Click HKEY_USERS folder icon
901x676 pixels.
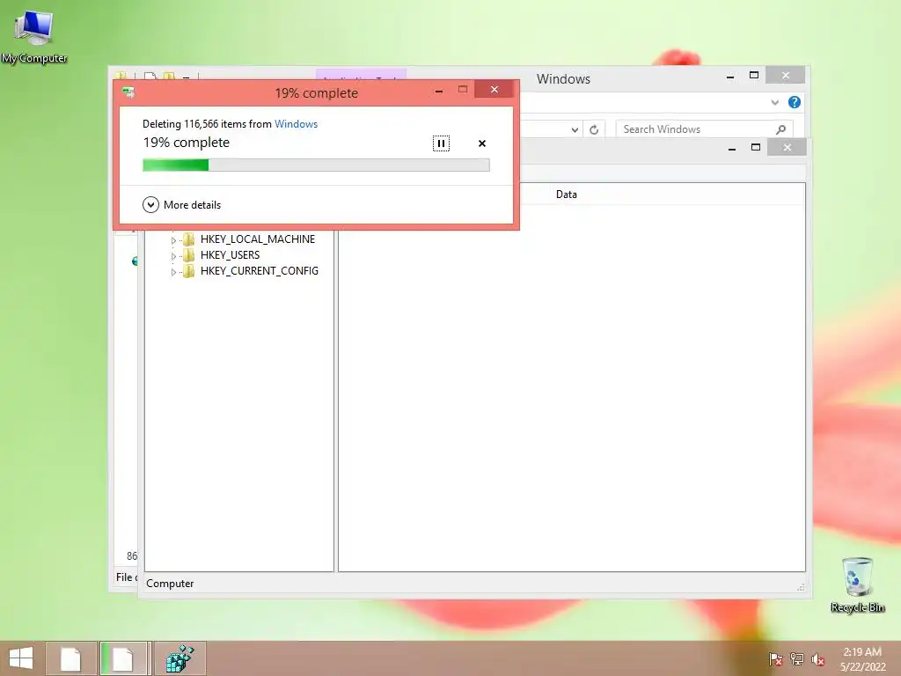tap(188, 254)
